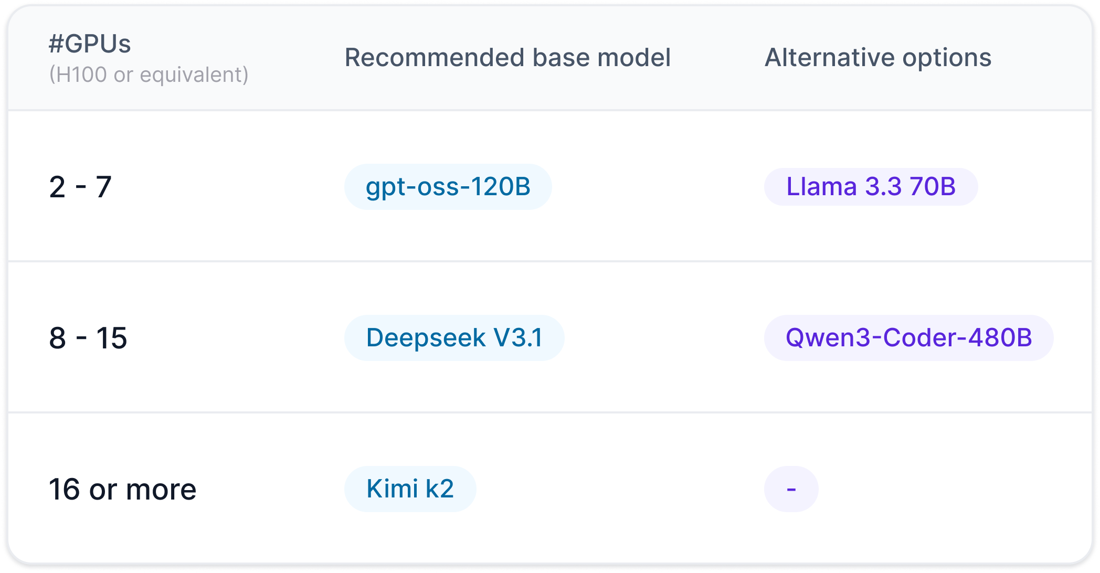Screen dimensions: 1100x573
Task: Click the gpt-oss-120B model chip
Action: [x=448, y=187]
